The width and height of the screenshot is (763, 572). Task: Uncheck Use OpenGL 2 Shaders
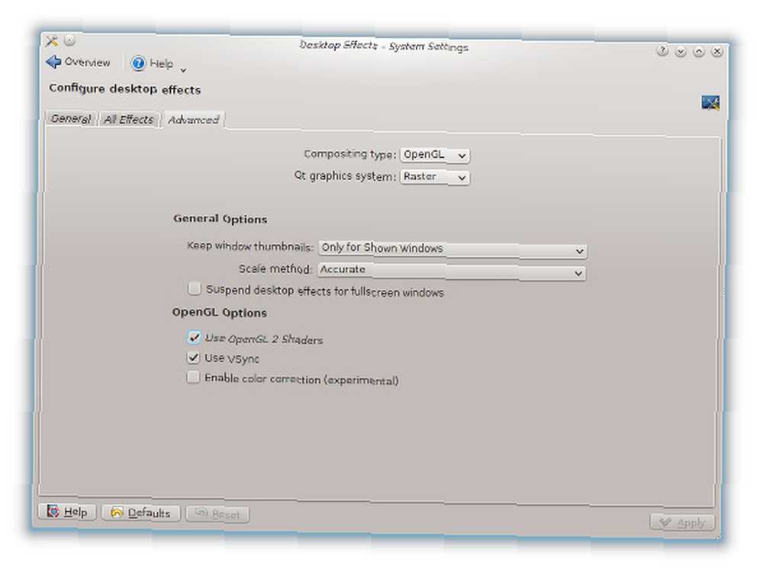click(194, 337)
